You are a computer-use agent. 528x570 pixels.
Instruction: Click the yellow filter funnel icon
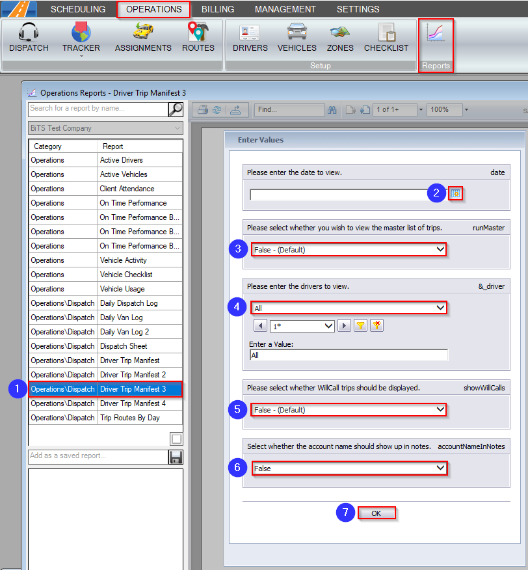coord(361,326)
